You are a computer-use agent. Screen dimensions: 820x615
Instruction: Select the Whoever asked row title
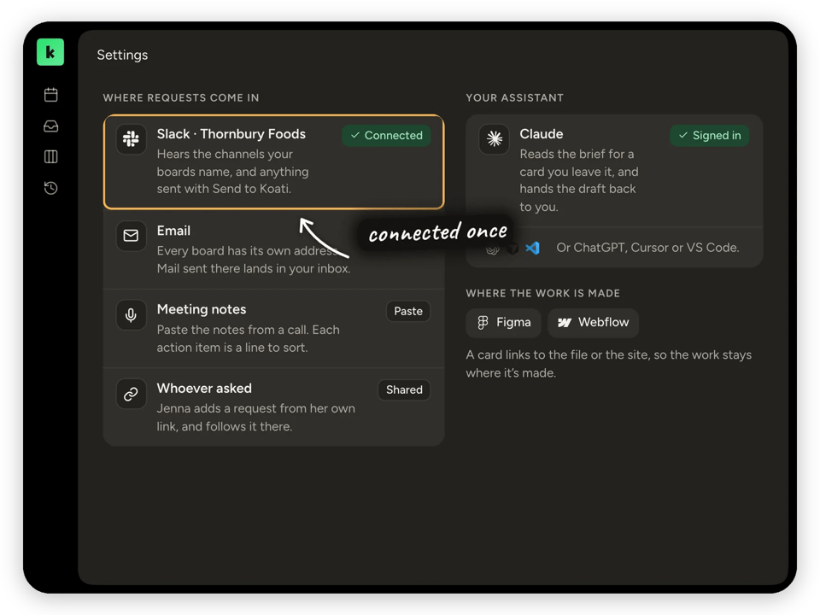click(x=204, y=388)
